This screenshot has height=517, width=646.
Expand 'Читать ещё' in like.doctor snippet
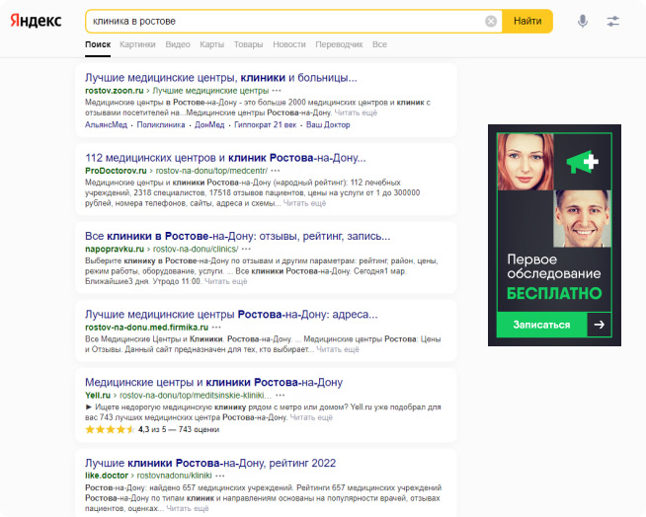pyautogui.click(x=187, y=509)
